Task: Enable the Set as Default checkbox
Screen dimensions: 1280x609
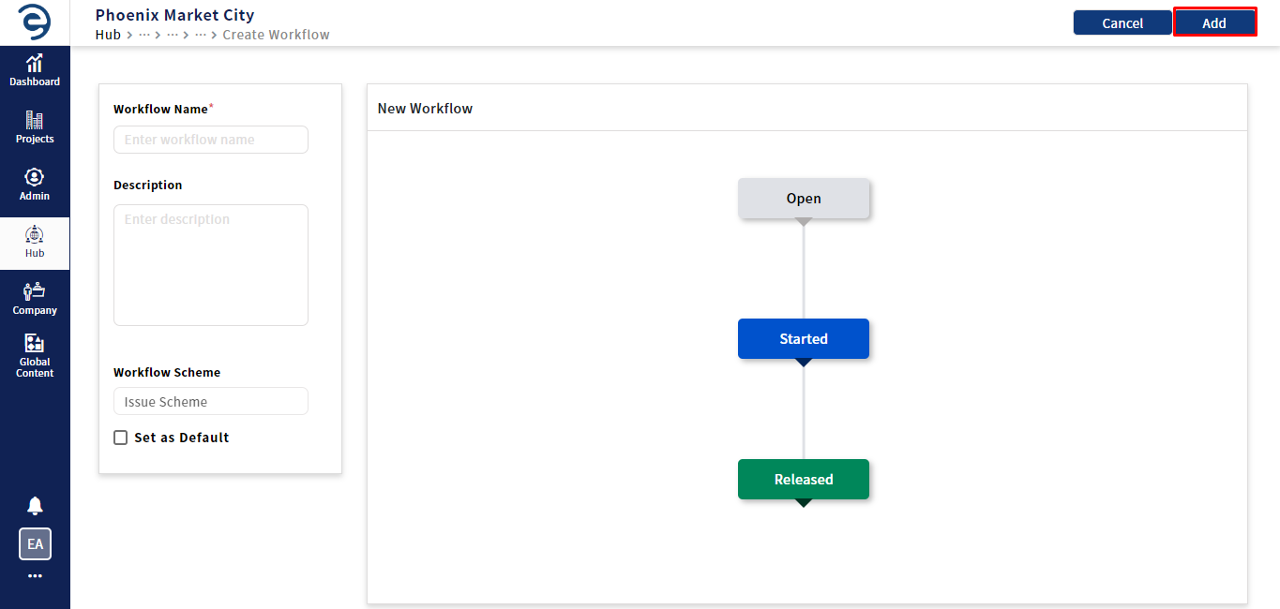Action: pyautogui.click(x=120, y=438)
